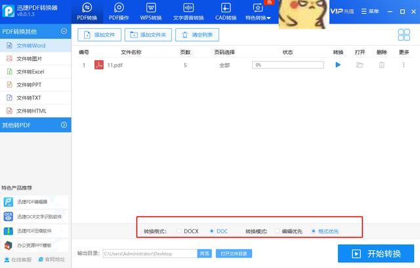
Task: Expand the 特色转换 dropdown
Action: tap(258, 12)
